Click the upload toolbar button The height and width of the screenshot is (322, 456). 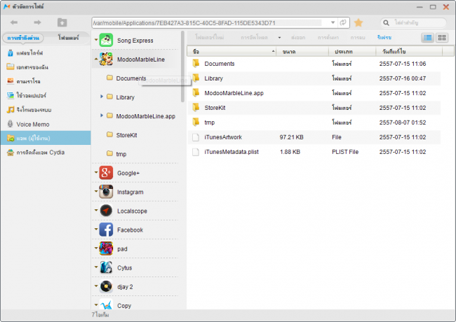point(254,37)
